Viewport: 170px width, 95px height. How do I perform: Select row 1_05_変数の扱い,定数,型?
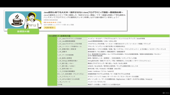(x=72, y=49)
